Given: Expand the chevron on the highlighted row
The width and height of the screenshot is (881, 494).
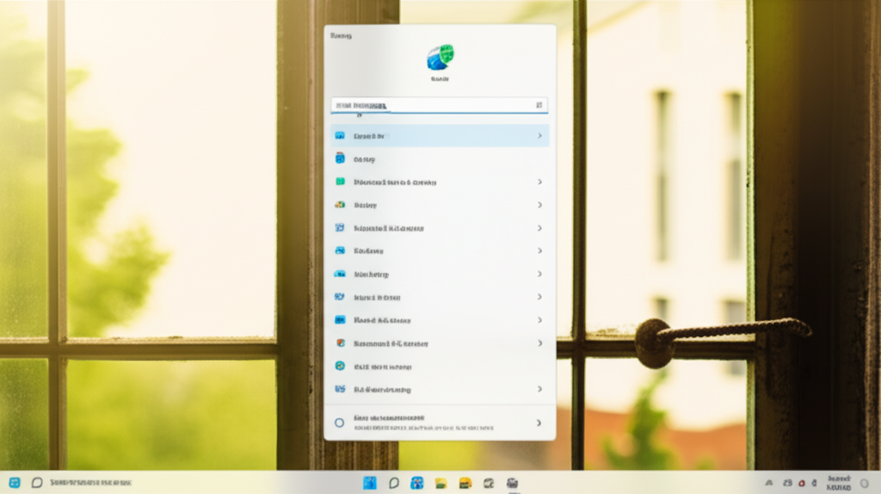Looking at the screenshot, I should (x=539, y=136).
